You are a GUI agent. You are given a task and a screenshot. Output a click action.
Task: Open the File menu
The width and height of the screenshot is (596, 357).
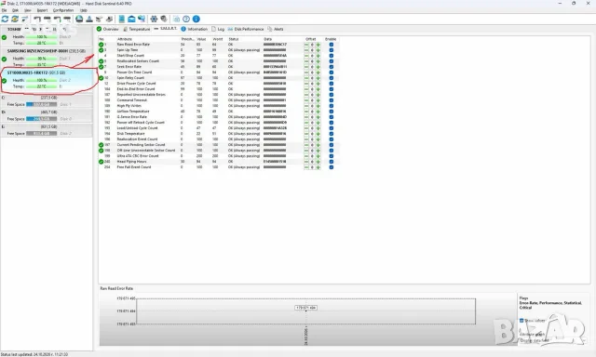tap(4, 10)
